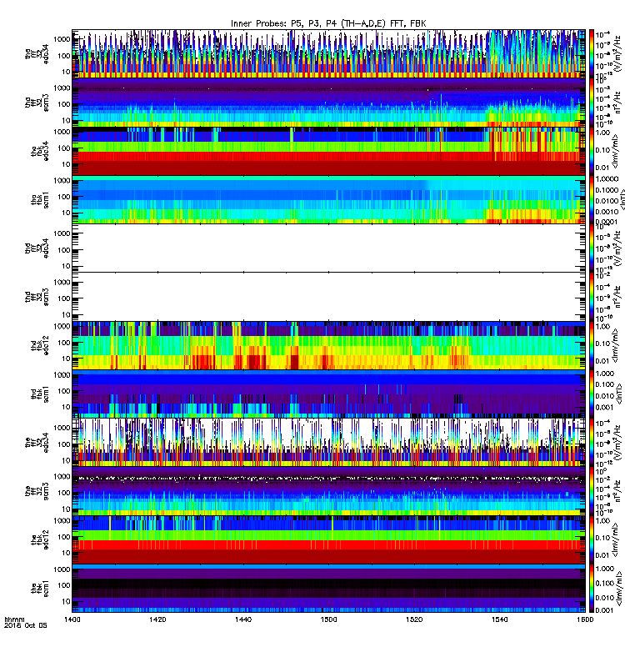This screenshot has width=625, height=667.
Task: Select the the fff 32 scm3 panel label
Action: point(37,491)
